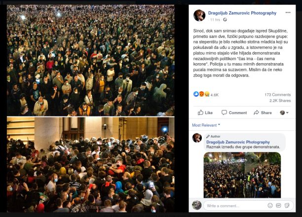Click the Share arrow button
The width and height of the screenshot is (302, 217).
point(263,112)
